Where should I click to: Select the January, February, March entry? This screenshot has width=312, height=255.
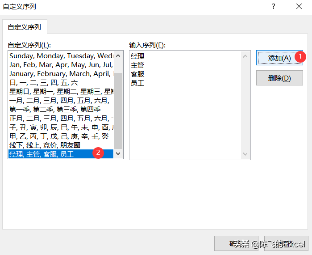click(61, 74)
